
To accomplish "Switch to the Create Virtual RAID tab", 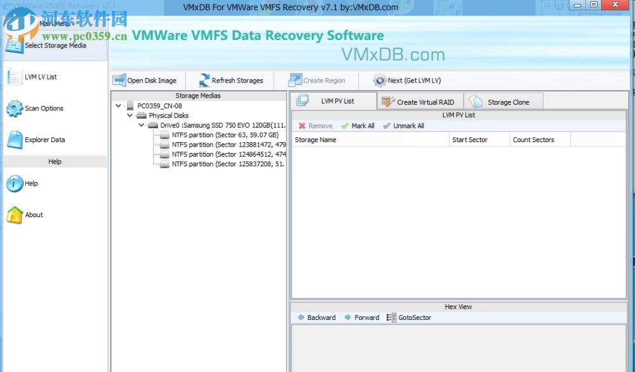I will pos(419,100).
